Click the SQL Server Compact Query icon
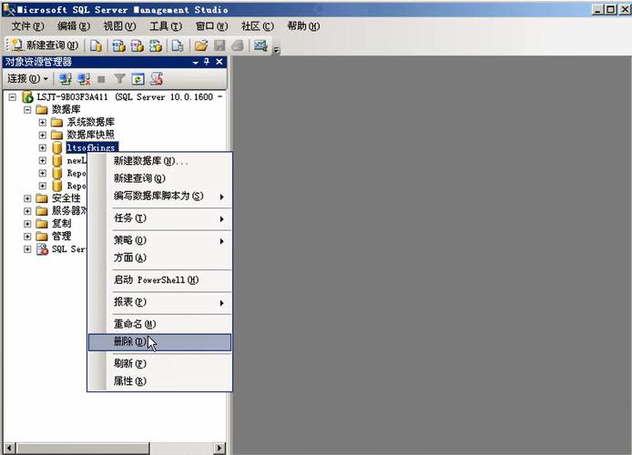Image resolution: width=632 pixels, height=455 pixels. [178, 45]
